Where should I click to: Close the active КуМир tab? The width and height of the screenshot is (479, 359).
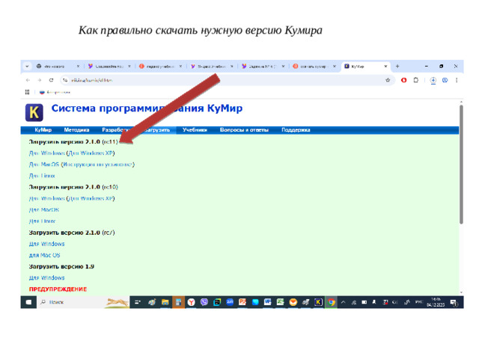pos(385,67)
